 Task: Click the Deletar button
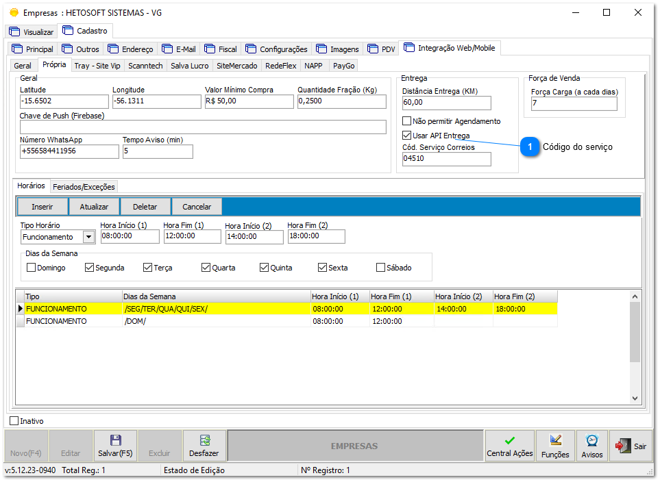point(145,206)
